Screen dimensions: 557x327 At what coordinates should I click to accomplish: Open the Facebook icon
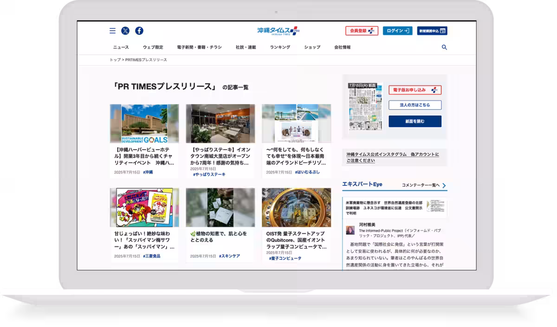point(139,31)
